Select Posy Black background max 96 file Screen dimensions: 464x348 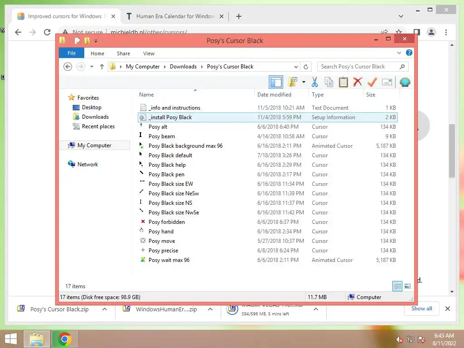(x=267, y=145)
